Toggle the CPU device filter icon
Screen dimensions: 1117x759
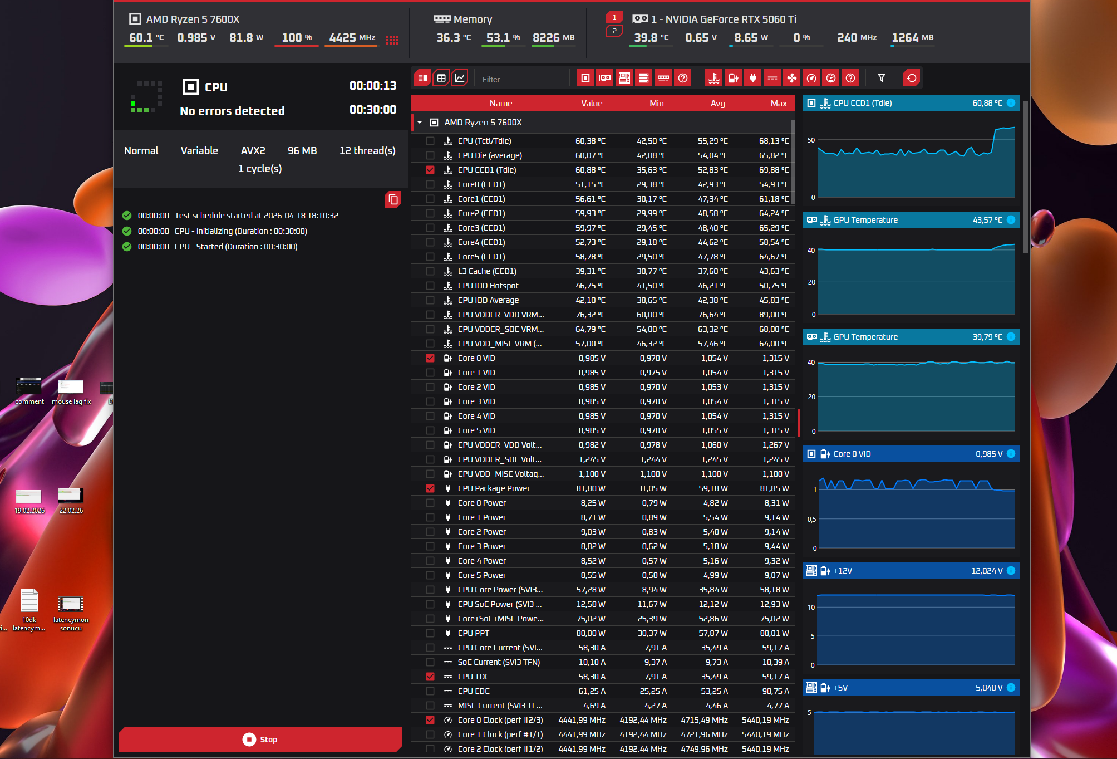585,78
